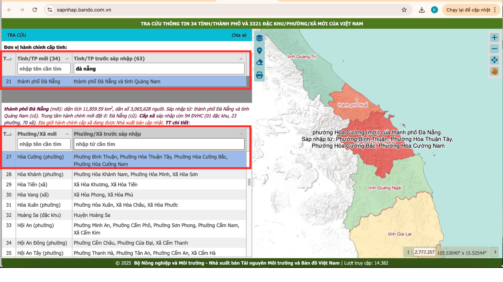Click tỉnh Quảng Ngãi region on map
Image resolution: width=503 pixels, height=282 pixels.
coord(385,188)
